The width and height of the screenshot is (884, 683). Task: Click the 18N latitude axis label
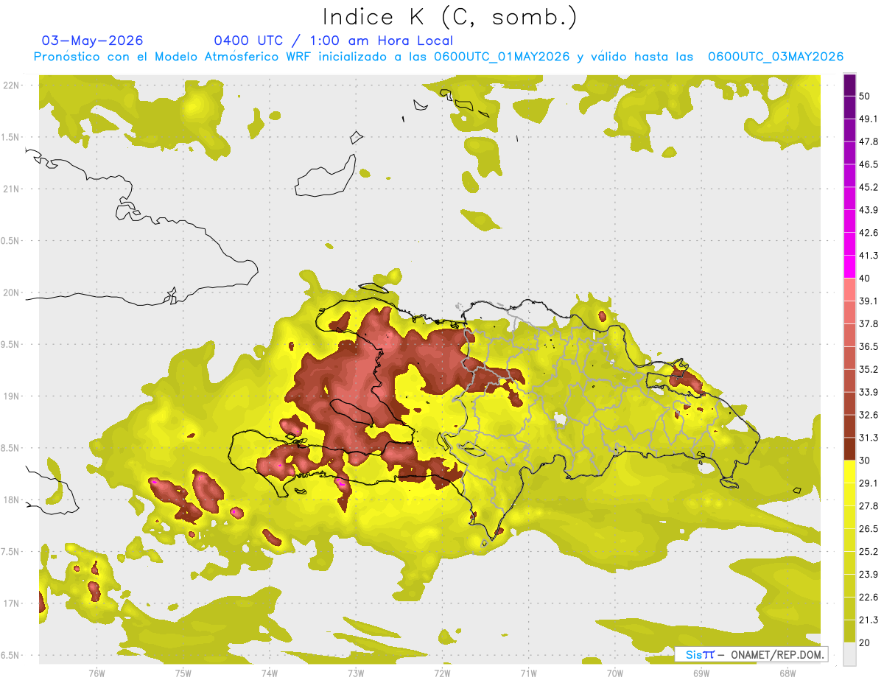(x=12, y=500)
